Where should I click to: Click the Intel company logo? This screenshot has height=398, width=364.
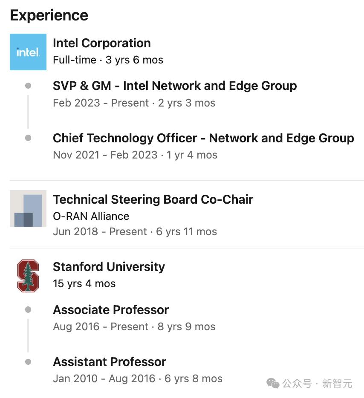28,52
